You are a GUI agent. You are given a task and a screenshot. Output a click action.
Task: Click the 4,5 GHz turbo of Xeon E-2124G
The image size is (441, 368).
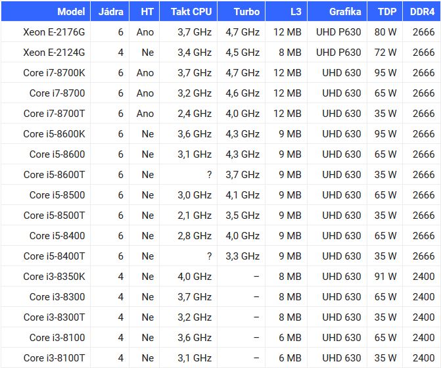243,53
